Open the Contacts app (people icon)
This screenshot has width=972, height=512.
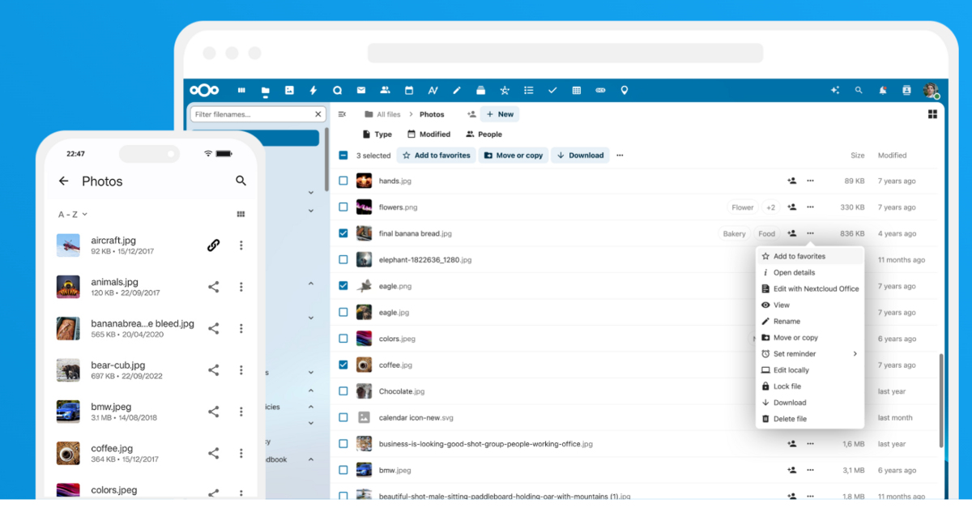pyautogui.click(x=385, y=90)
